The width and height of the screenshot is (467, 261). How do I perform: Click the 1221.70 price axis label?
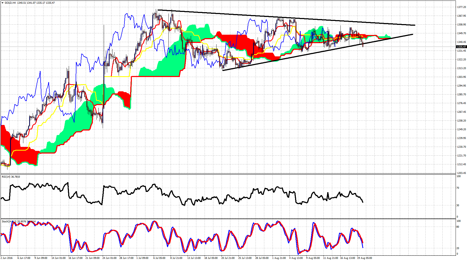pyautogui.click(x=461, y=156)
